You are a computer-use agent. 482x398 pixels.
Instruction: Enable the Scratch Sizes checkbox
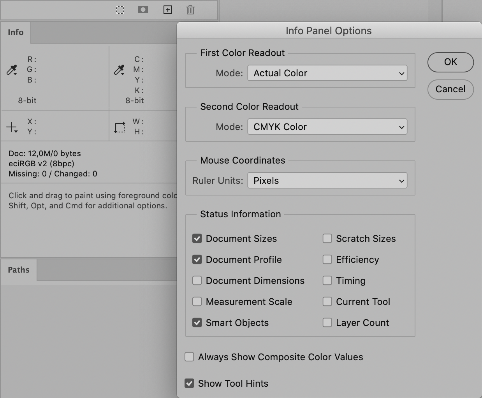pyautogui.click(x=327, y=238)
